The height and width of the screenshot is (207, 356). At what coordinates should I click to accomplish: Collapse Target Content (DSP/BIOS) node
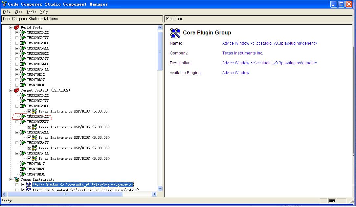tap(11, 90)
